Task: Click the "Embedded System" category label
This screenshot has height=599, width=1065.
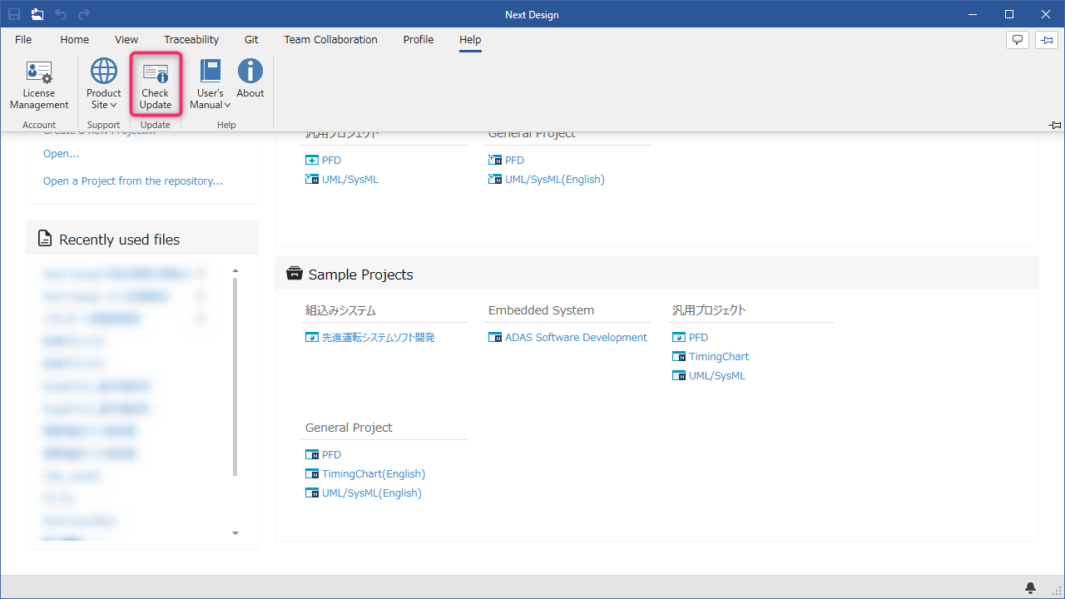Action: 542,310
